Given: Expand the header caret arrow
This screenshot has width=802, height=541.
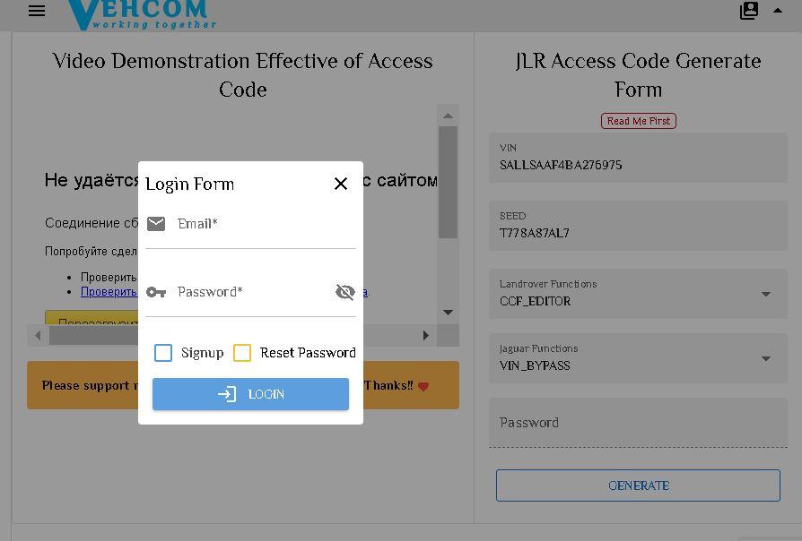Looking at the screenshot, I should [x=778, y=11].
